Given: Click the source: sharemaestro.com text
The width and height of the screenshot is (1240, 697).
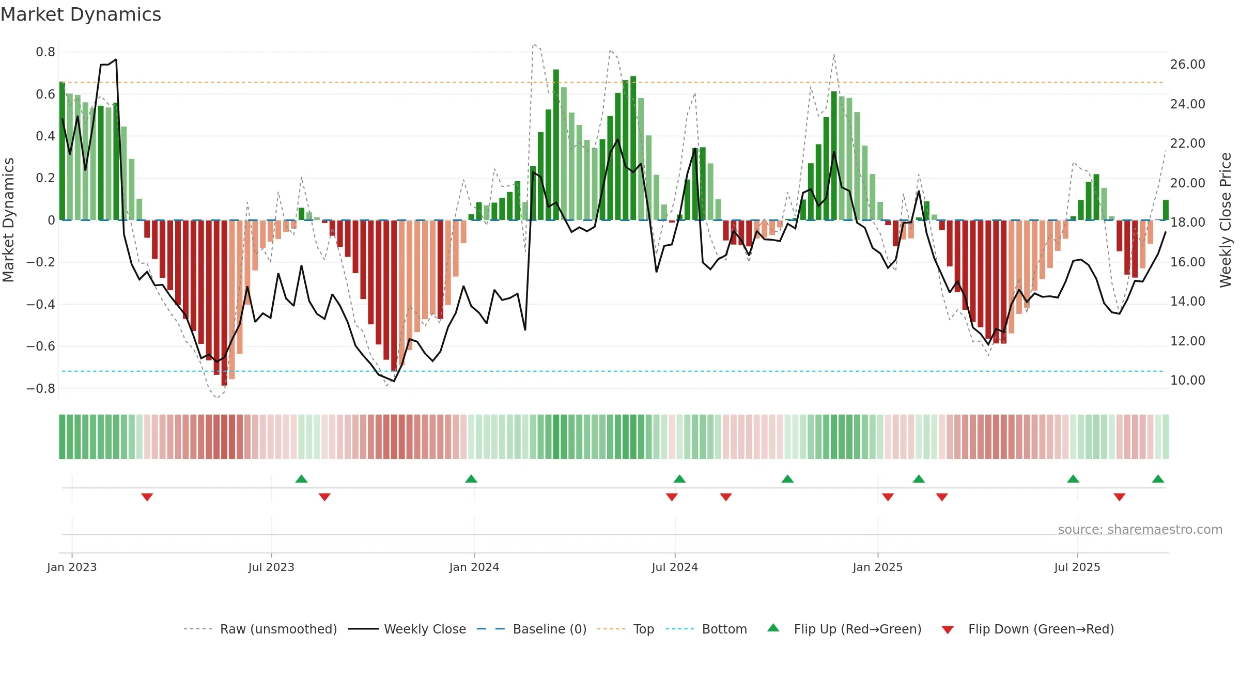Looking at the screenshot, I should (x=1140, y=529).
